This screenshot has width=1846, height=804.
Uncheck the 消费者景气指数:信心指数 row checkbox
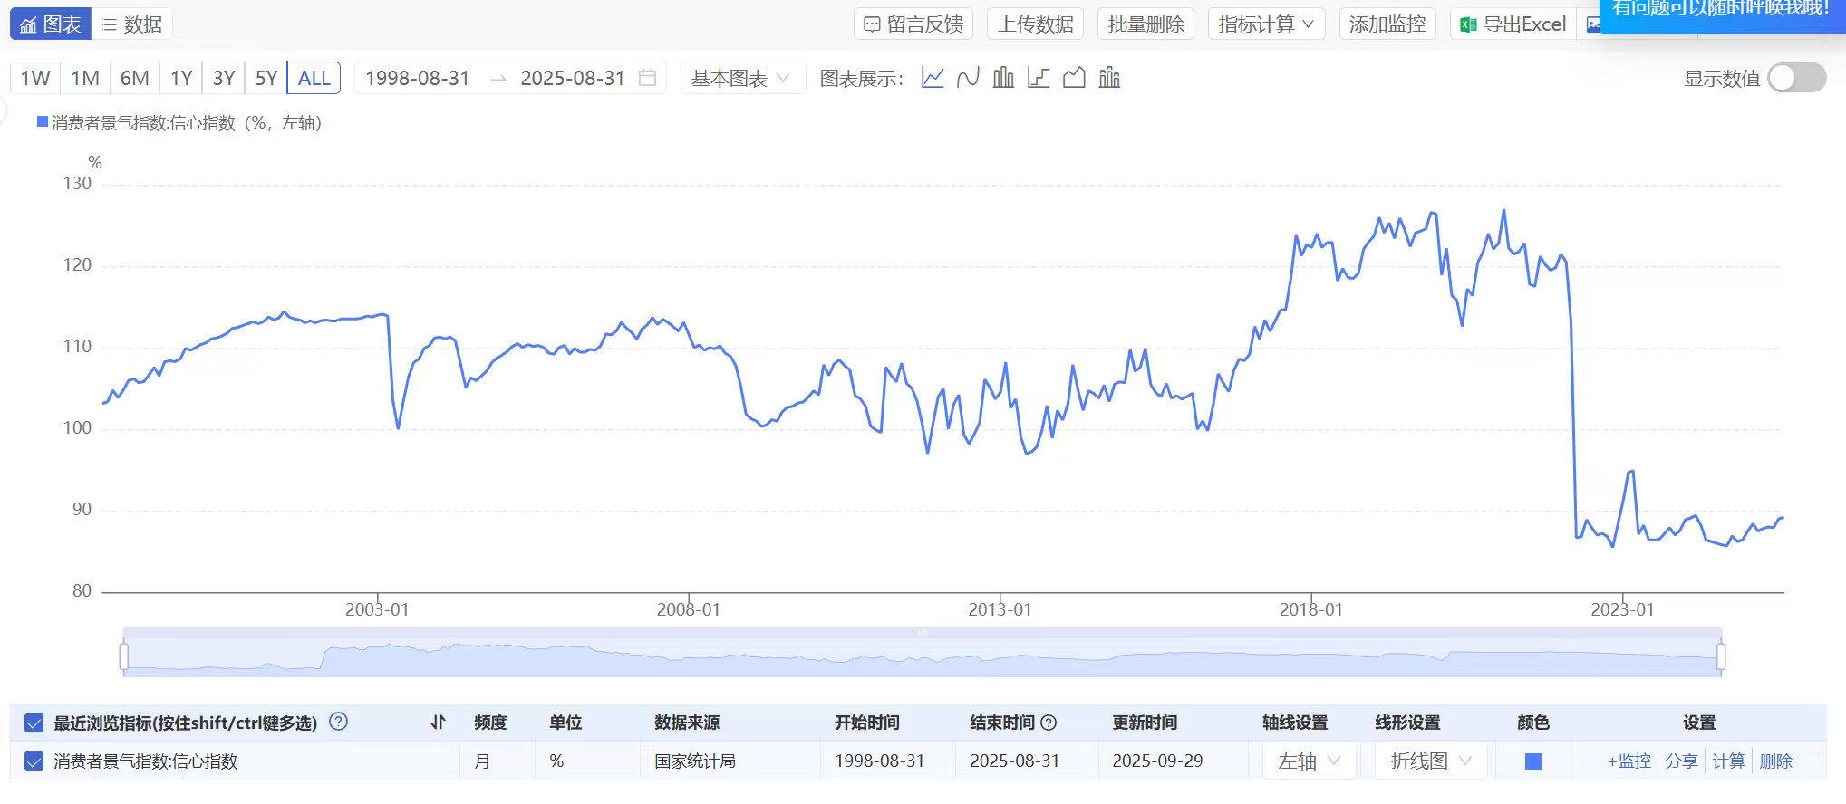point(34,761)
